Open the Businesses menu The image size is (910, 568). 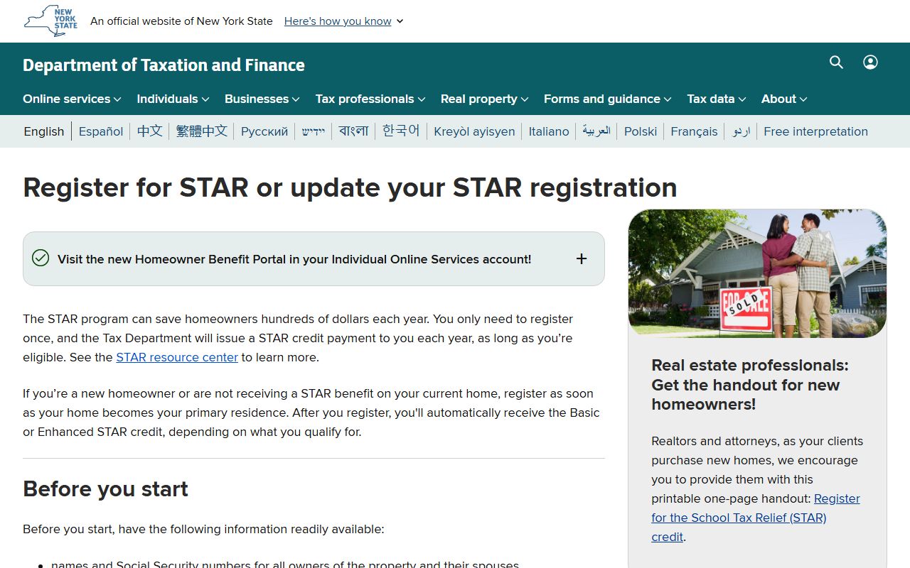click(262, 99)
